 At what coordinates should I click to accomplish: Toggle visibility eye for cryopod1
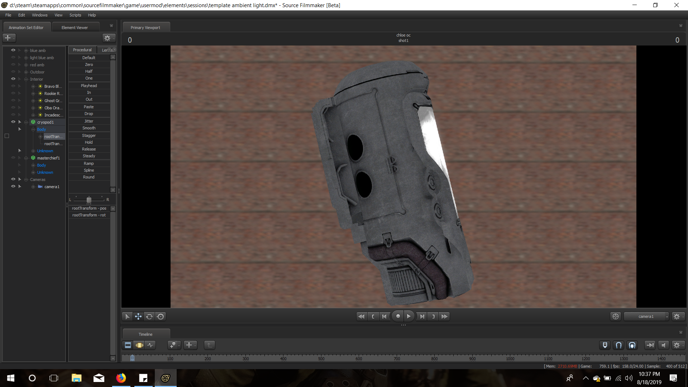(13, 122)
